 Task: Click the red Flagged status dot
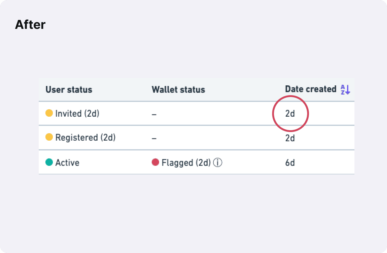click(x=155, y=162)
